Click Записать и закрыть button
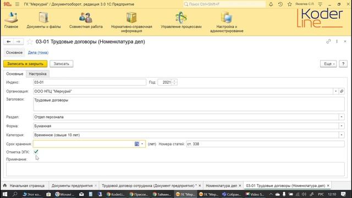This screenshot has height=198, width=352. pos(25,64)
